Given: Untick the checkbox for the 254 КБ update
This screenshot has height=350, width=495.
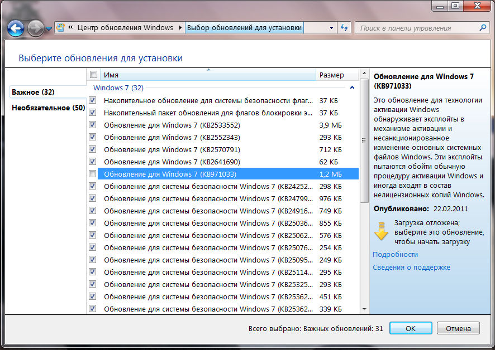Looking at the screenshot, I should click(x=93, y=247).
